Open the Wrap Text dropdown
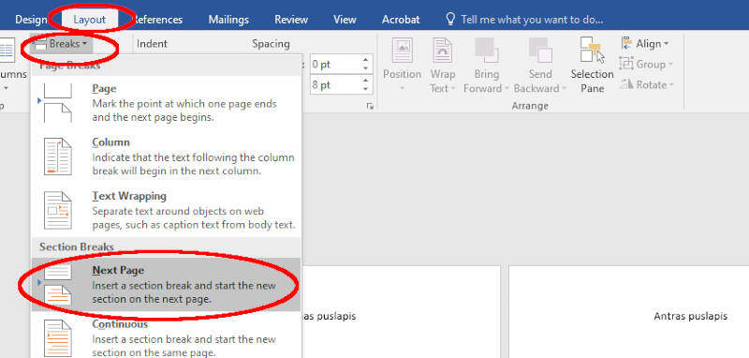749x358 pixels. click(x=442, y=65)
